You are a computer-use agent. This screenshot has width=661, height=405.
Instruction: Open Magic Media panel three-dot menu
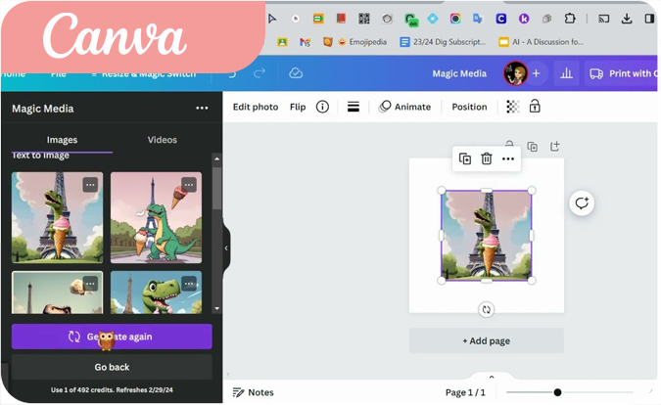pos(202,109)
